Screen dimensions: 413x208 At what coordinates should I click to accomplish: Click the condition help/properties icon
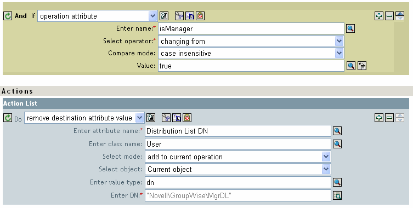pos(164,16)
